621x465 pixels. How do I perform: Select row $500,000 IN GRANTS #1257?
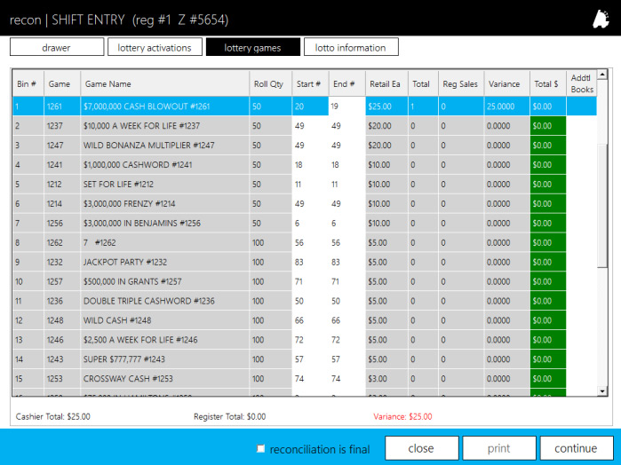(x=304, y=281)
